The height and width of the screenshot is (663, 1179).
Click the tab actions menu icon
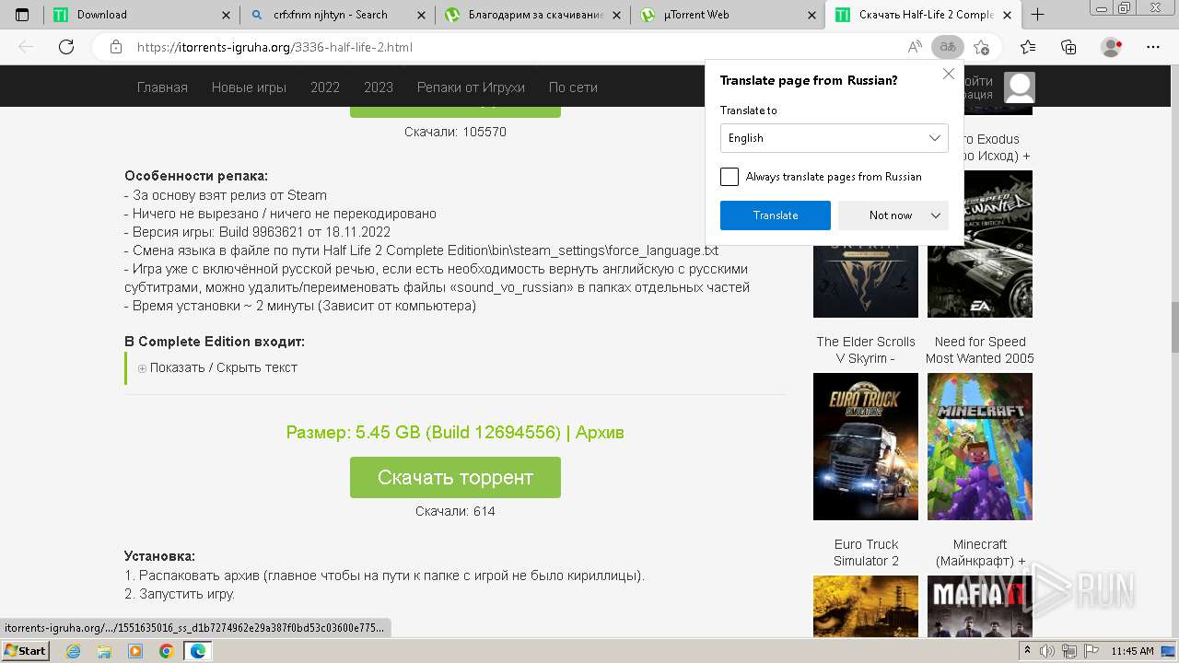point(22,15)
